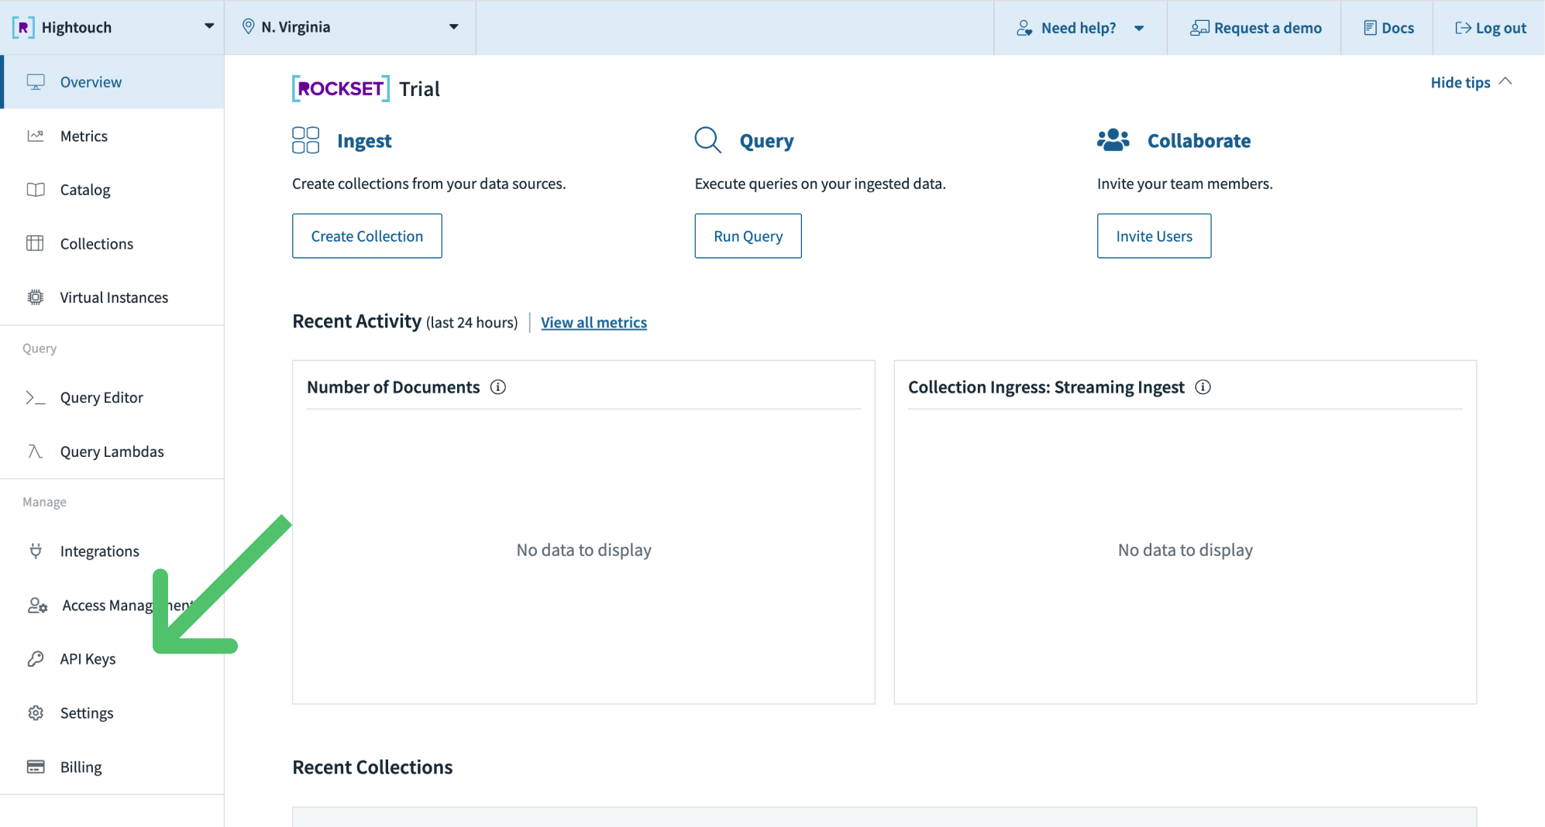Click the Ingest grid icon
Screen dimensions: 1545x827
click(x=306, y=140)
